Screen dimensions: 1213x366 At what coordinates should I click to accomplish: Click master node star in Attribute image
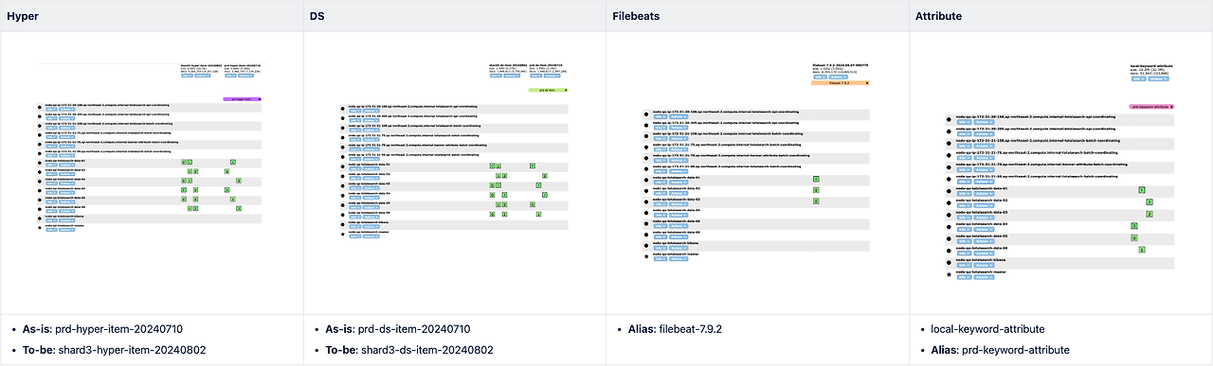949,274
